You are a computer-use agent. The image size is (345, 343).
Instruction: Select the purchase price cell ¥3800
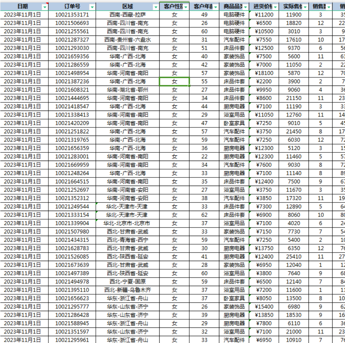point(264,274)
